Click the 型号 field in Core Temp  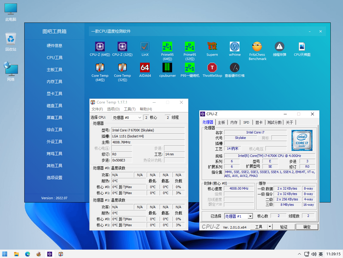click(x=148, y=130)
